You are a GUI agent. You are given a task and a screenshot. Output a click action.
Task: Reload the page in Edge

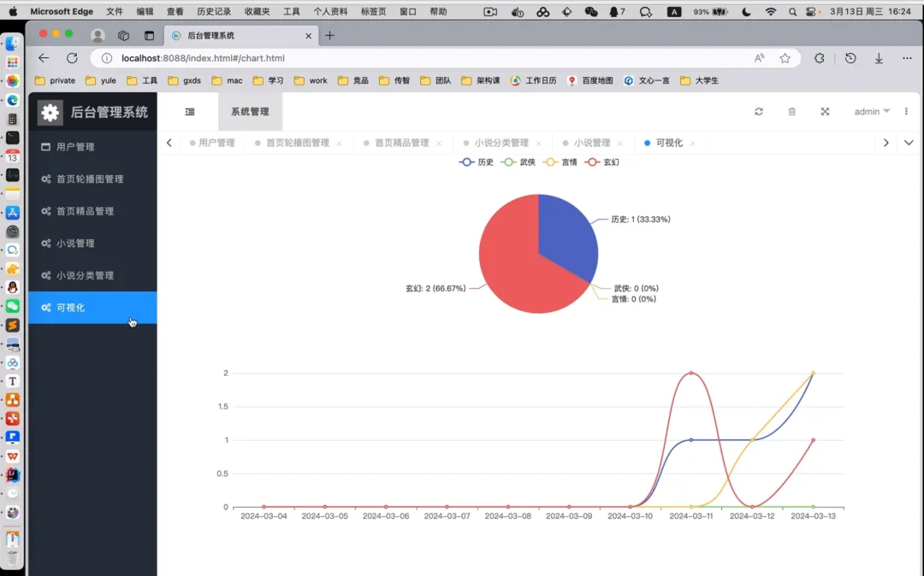(72, 57)
